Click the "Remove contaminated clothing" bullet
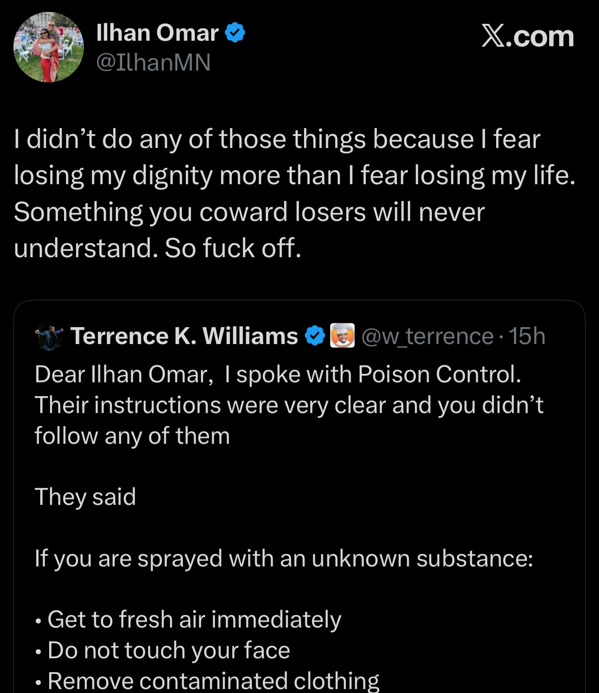This screenshot has width=599, height=693. coord(213,681)
